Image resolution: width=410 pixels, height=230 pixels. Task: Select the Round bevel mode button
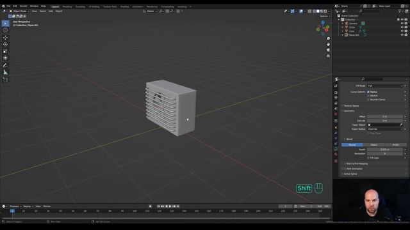(352, 145)
